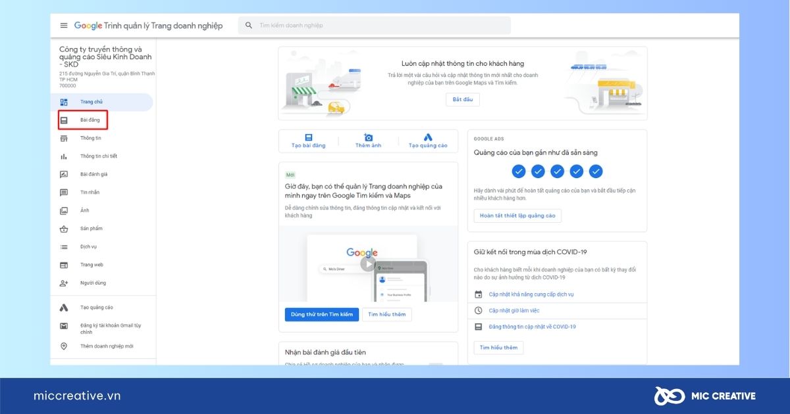Click the Mới badge on the card
The height and width of the screenshot is (414, 790).
point(290,175)
